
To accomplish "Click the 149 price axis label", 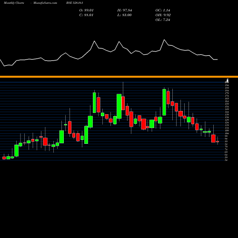I will pyautogui.click(x=227, y=109).
